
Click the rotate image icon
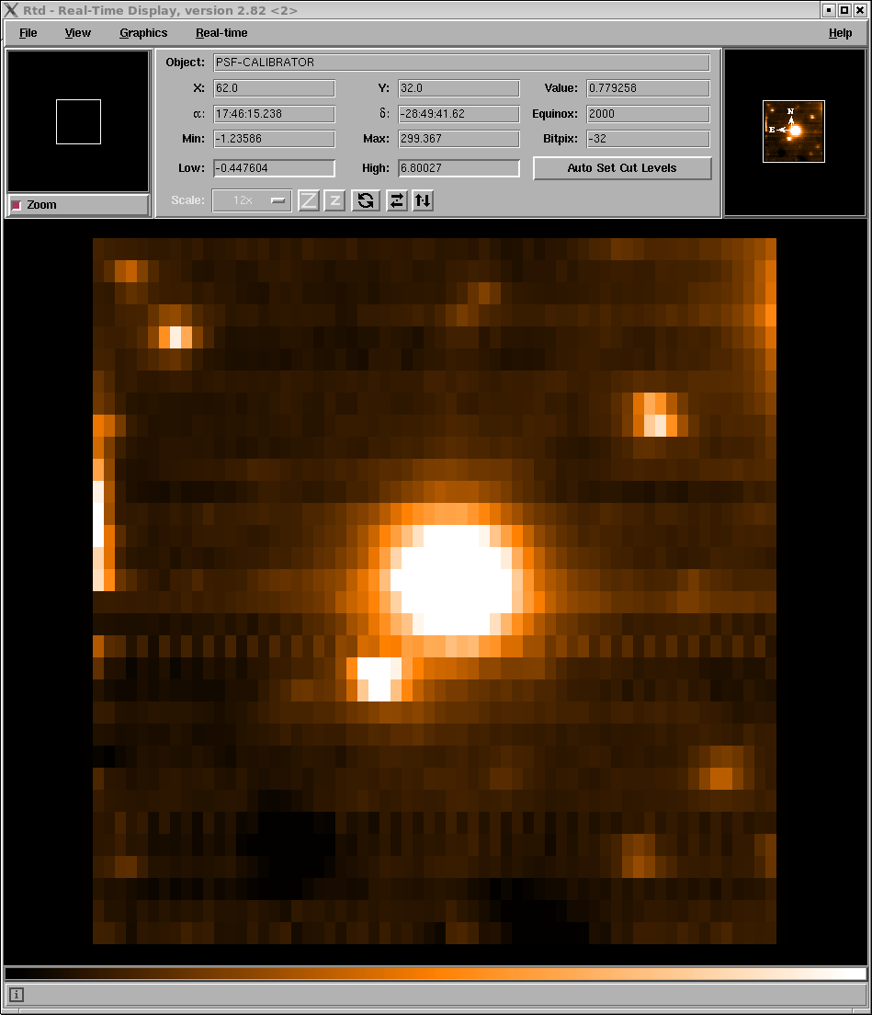coord(366,200)
